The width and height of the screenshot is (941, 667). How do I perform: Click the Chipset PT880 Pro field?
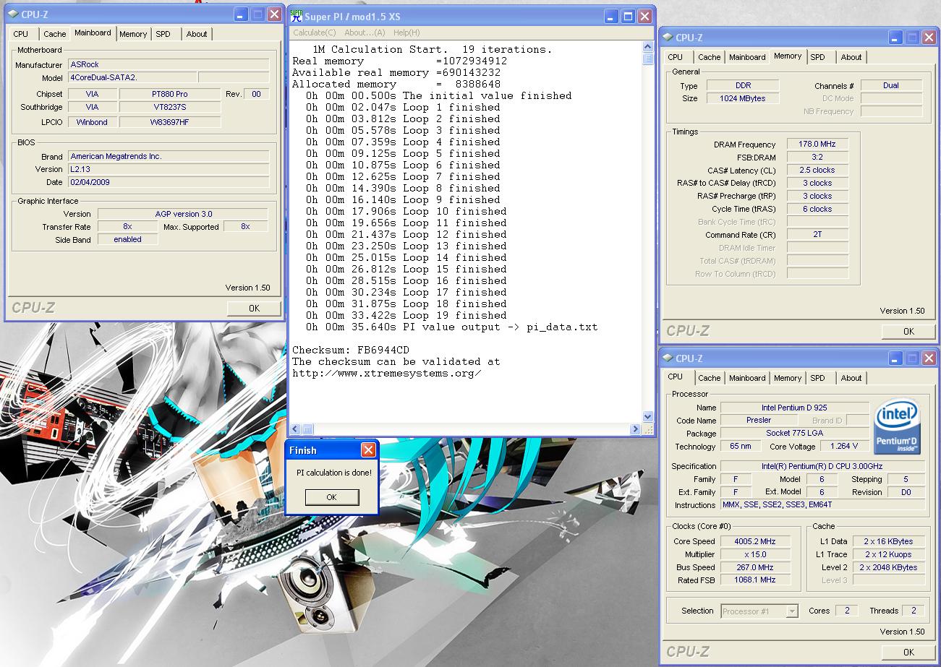169,94
